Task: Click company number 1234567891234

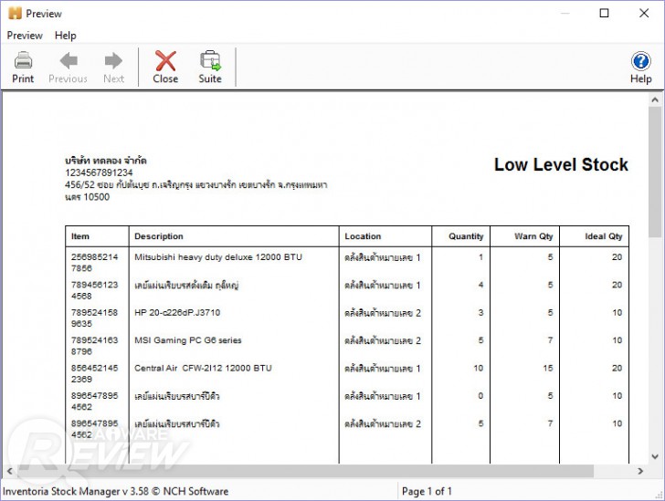Action: tap(99, 172)
